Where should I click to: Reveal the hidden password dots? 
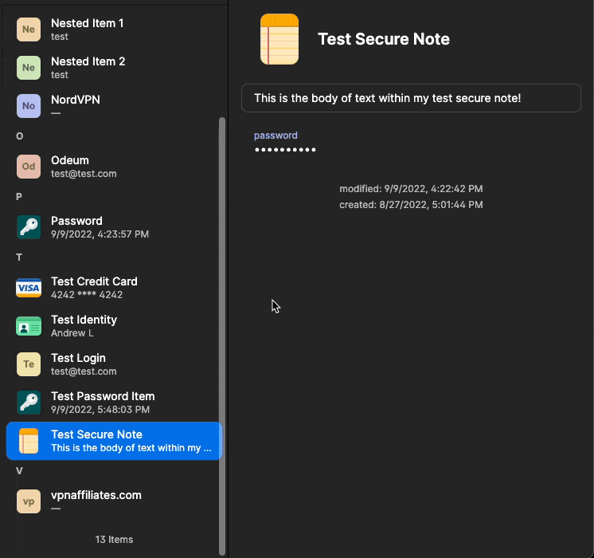[285, 150]
